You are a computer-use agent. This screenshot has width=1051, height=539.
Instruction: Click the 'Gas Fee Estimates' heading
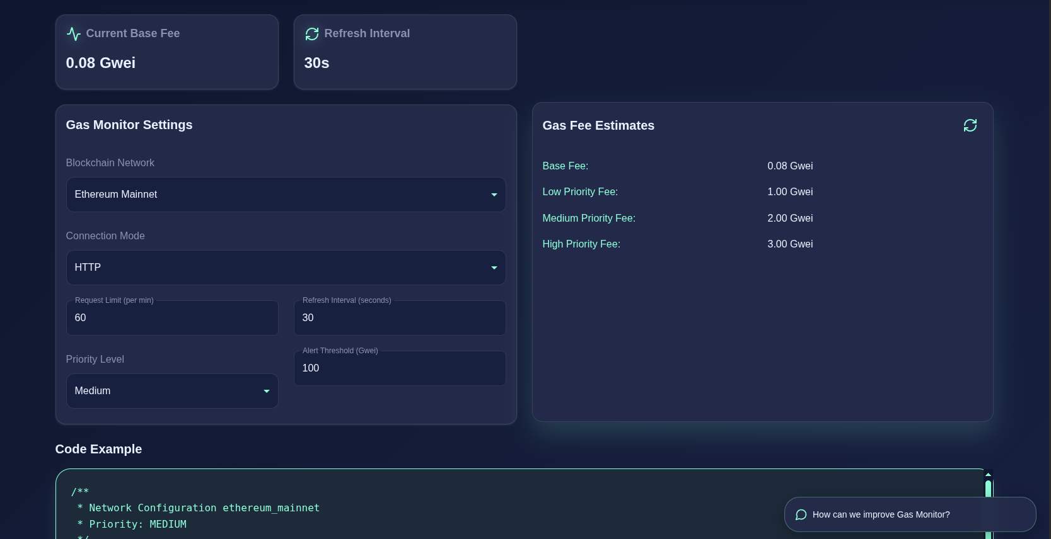pos(598,125)
